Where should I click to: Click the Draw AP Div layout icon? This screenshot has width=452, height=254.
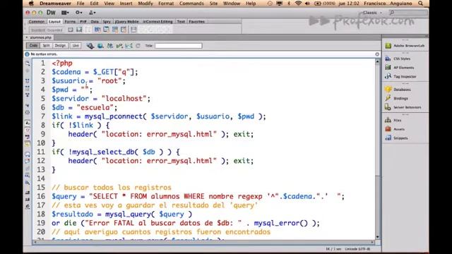pyautogui.click(x=79, y=30)
